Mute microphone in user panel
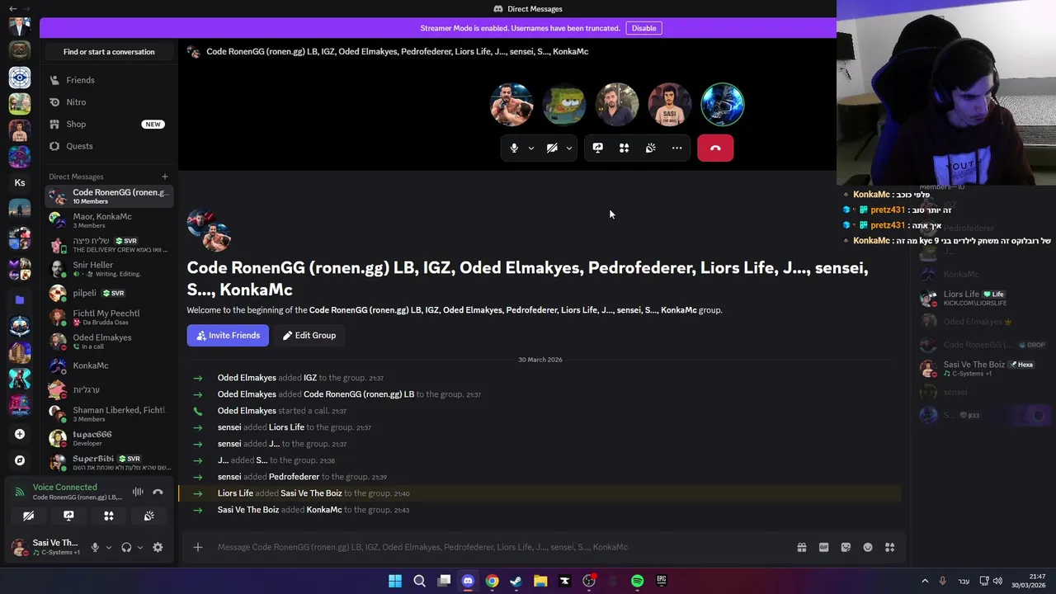This screenshot has width=1056, height=594. [x=95, y=547]
